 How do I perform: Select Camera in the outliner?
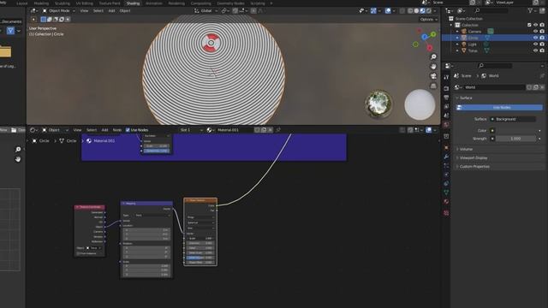tap(474, 32)
